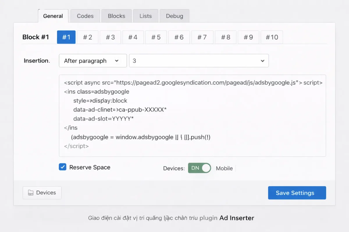The width and height of the screenshot is (349, 232).
Task: Click inside the AdSense code text area
Action: [192, 116]
